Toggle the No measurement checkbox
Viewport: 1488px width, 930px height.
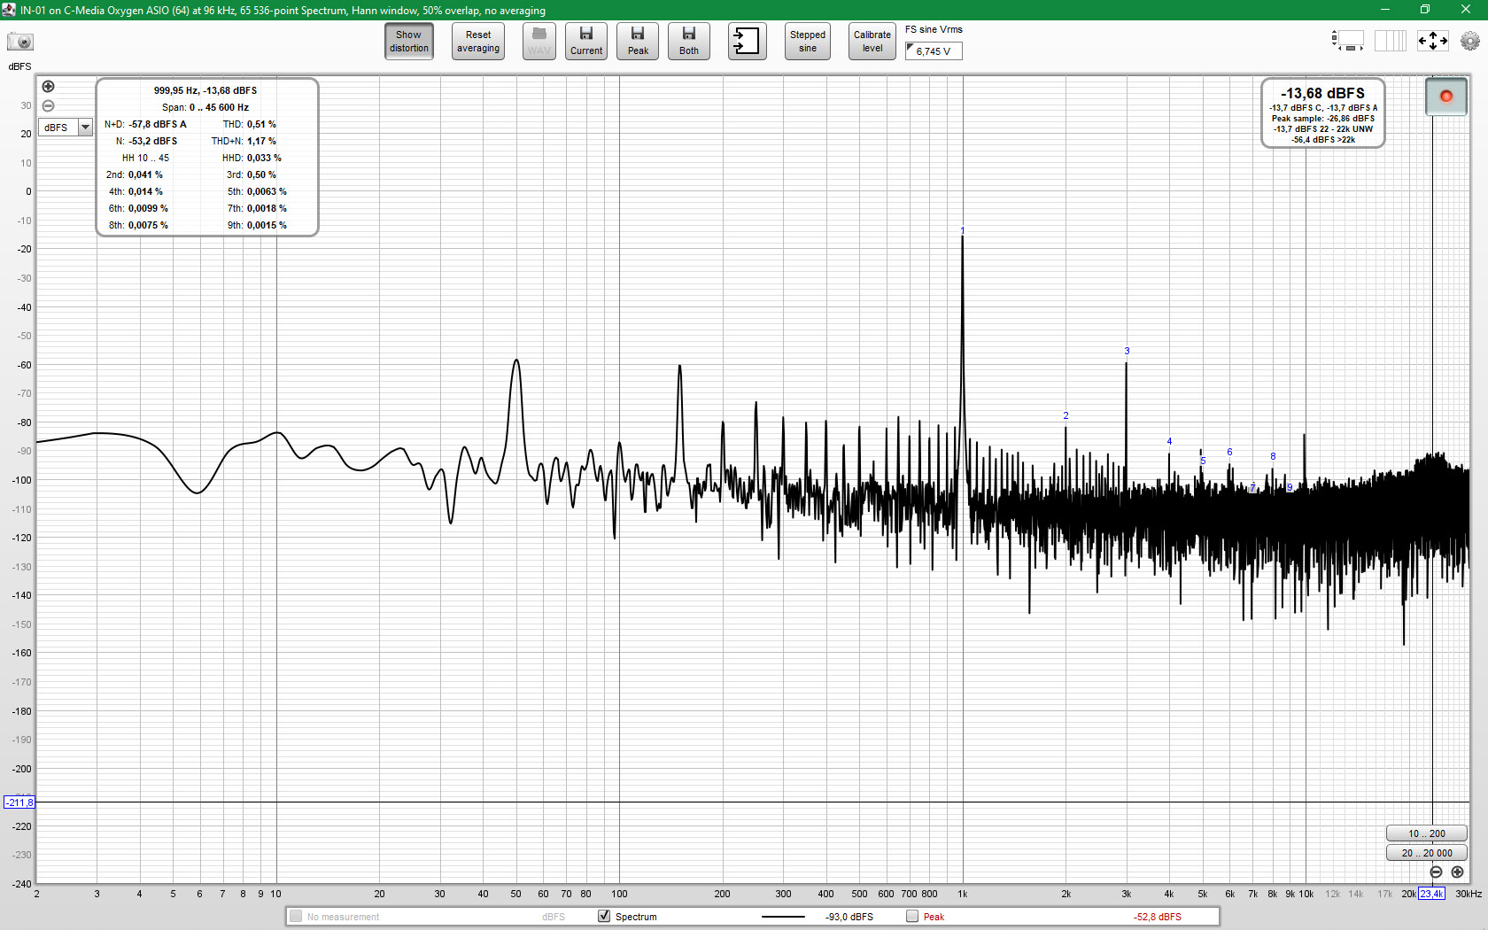click(x=296, y=916)
